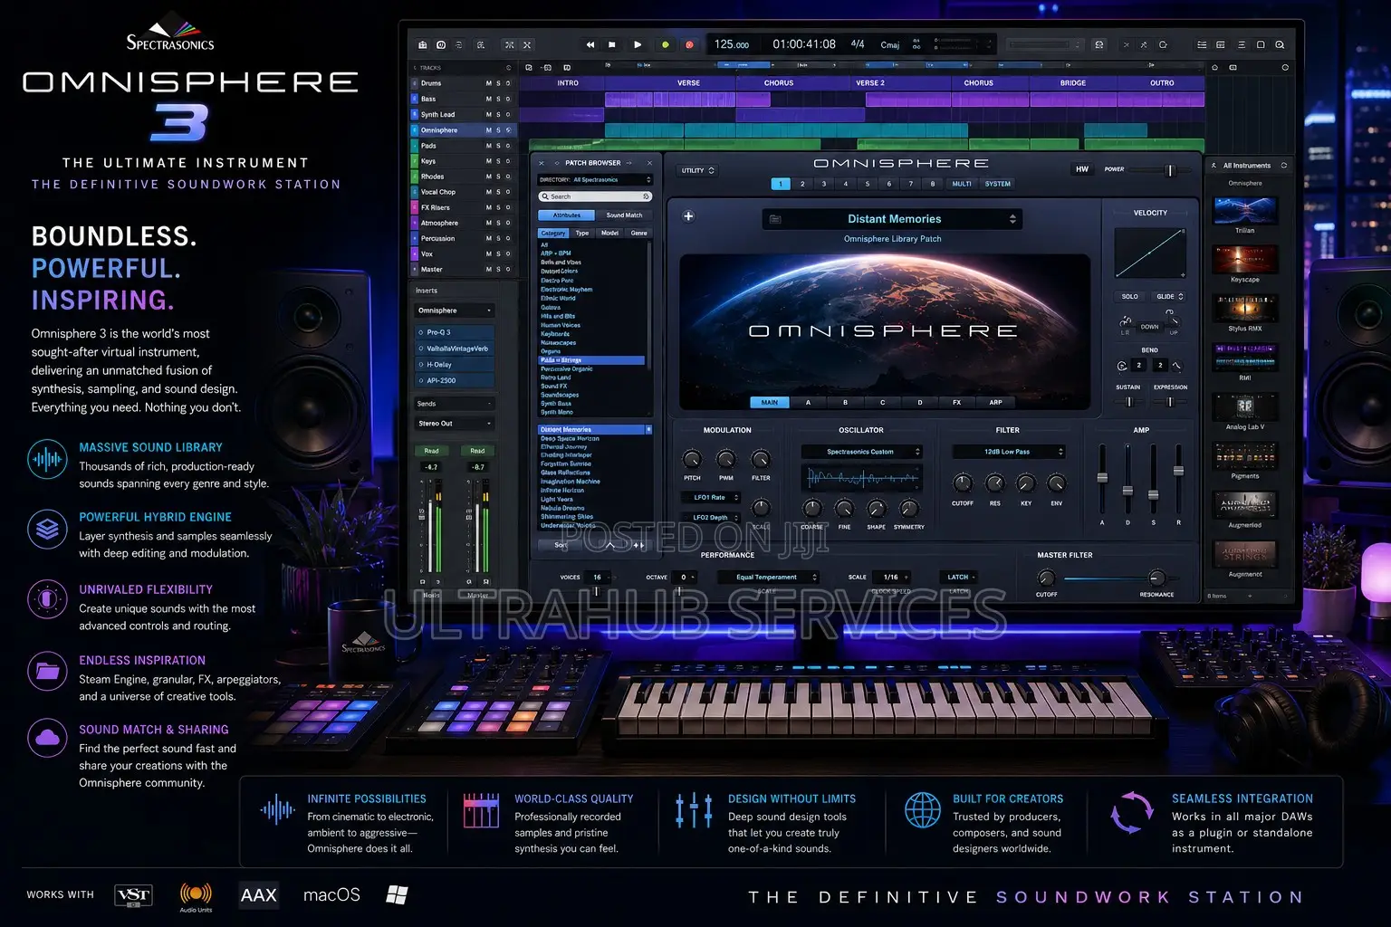Mute the Synth Lead track
This screenshot has width=1391, height=927.
point(489,115)
